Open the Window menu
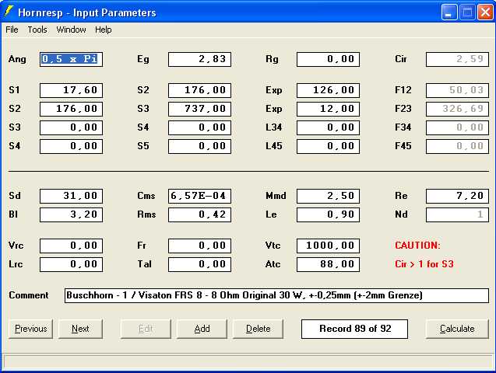The image size is (496, 373). coord(71,30)
